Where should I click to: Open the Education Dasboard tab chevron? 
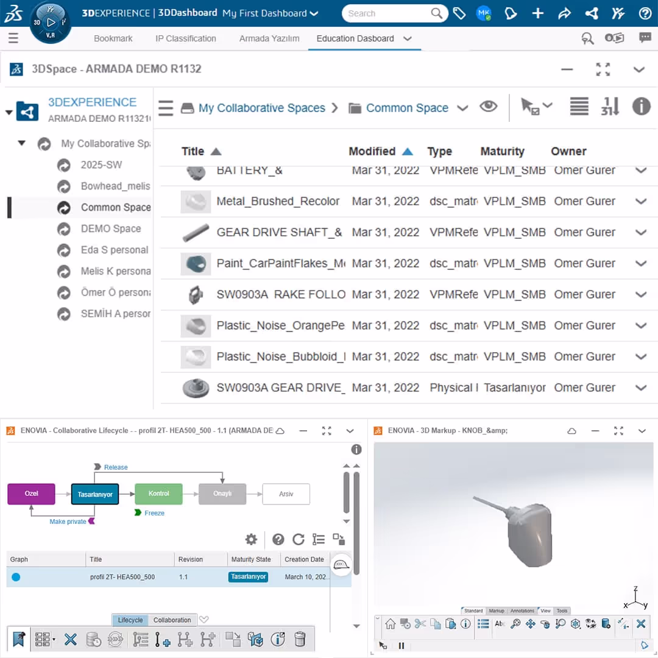[407, 38]
